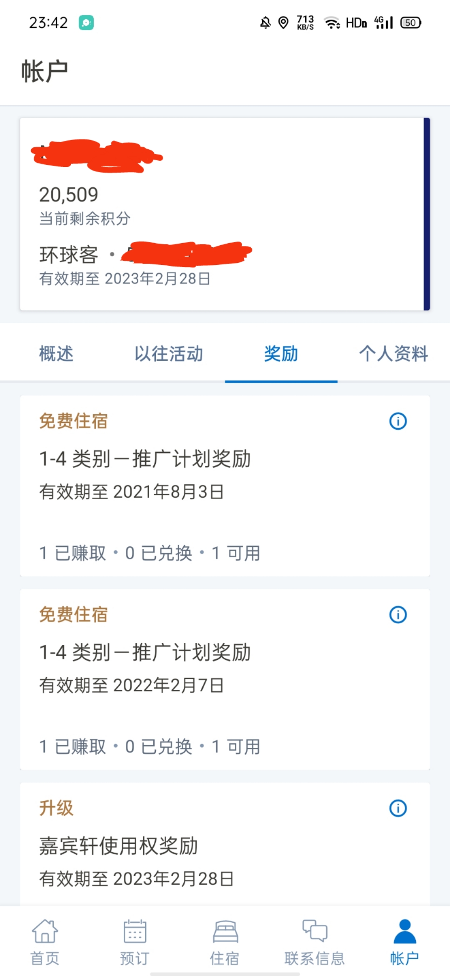Open 个人资料 tab
Screen dimensions: 450x976
tap(394, 354)
